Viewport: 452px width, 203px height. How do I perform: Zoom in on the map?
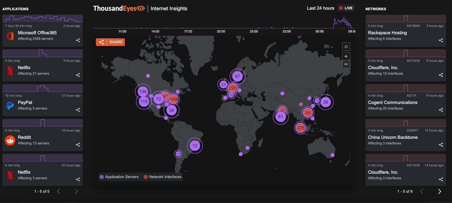(x=346, y=56)
